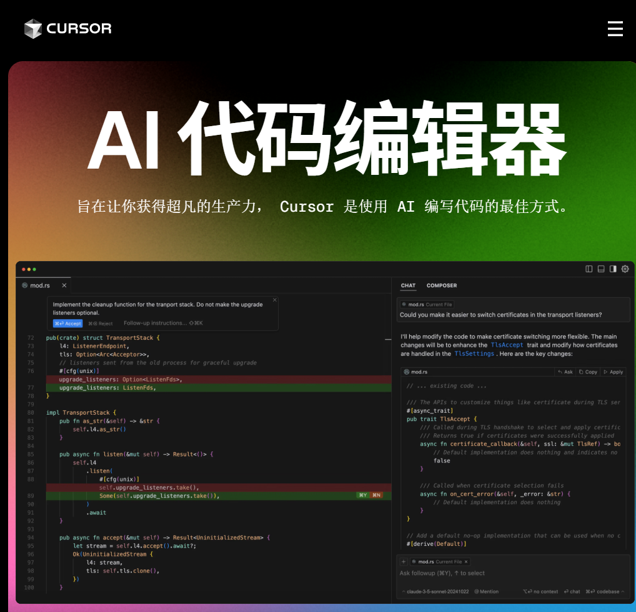Toggle the bottom panel layout icon

pyautogui.click(x=601, y=269)
